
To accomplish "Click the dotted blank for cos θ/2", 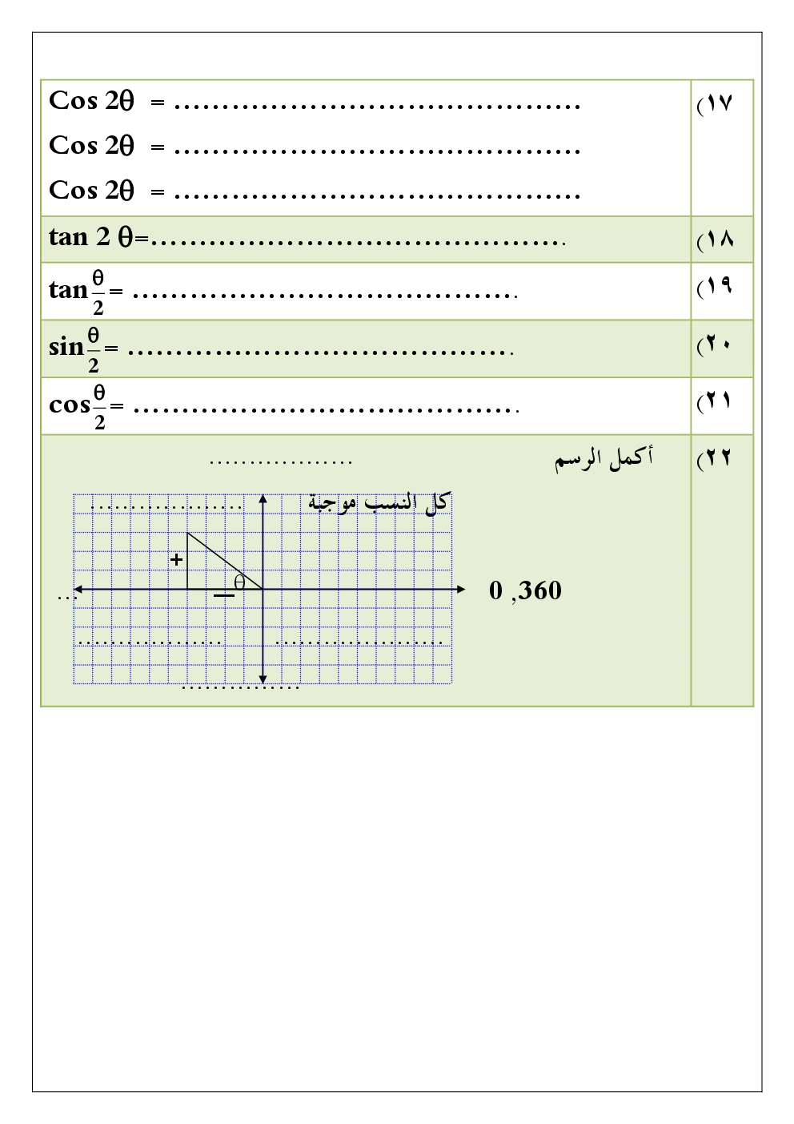I will [326, 409].
